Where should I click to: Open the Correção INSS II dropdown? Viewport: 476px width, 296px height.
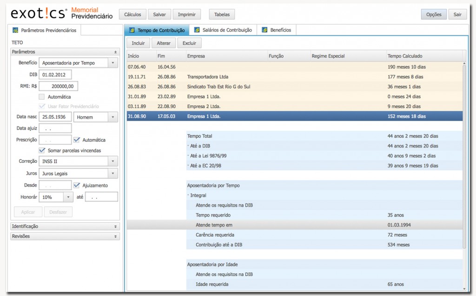[x=113, y=161]
